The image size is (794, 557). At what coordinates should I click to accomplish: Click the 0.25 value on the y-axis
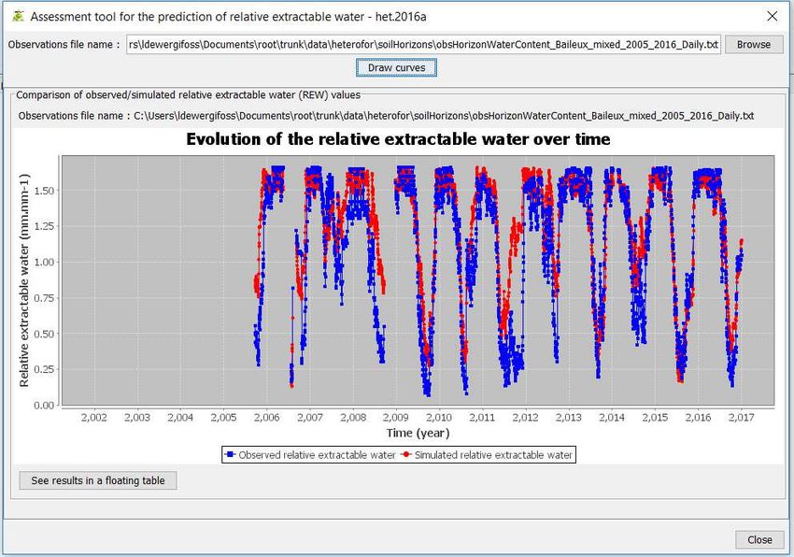[44, 369]
